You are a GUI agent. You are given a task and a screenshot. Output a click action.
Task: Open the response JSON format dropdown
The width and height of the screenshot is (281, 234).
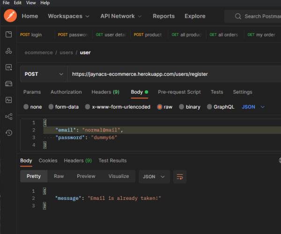[154, 176]
